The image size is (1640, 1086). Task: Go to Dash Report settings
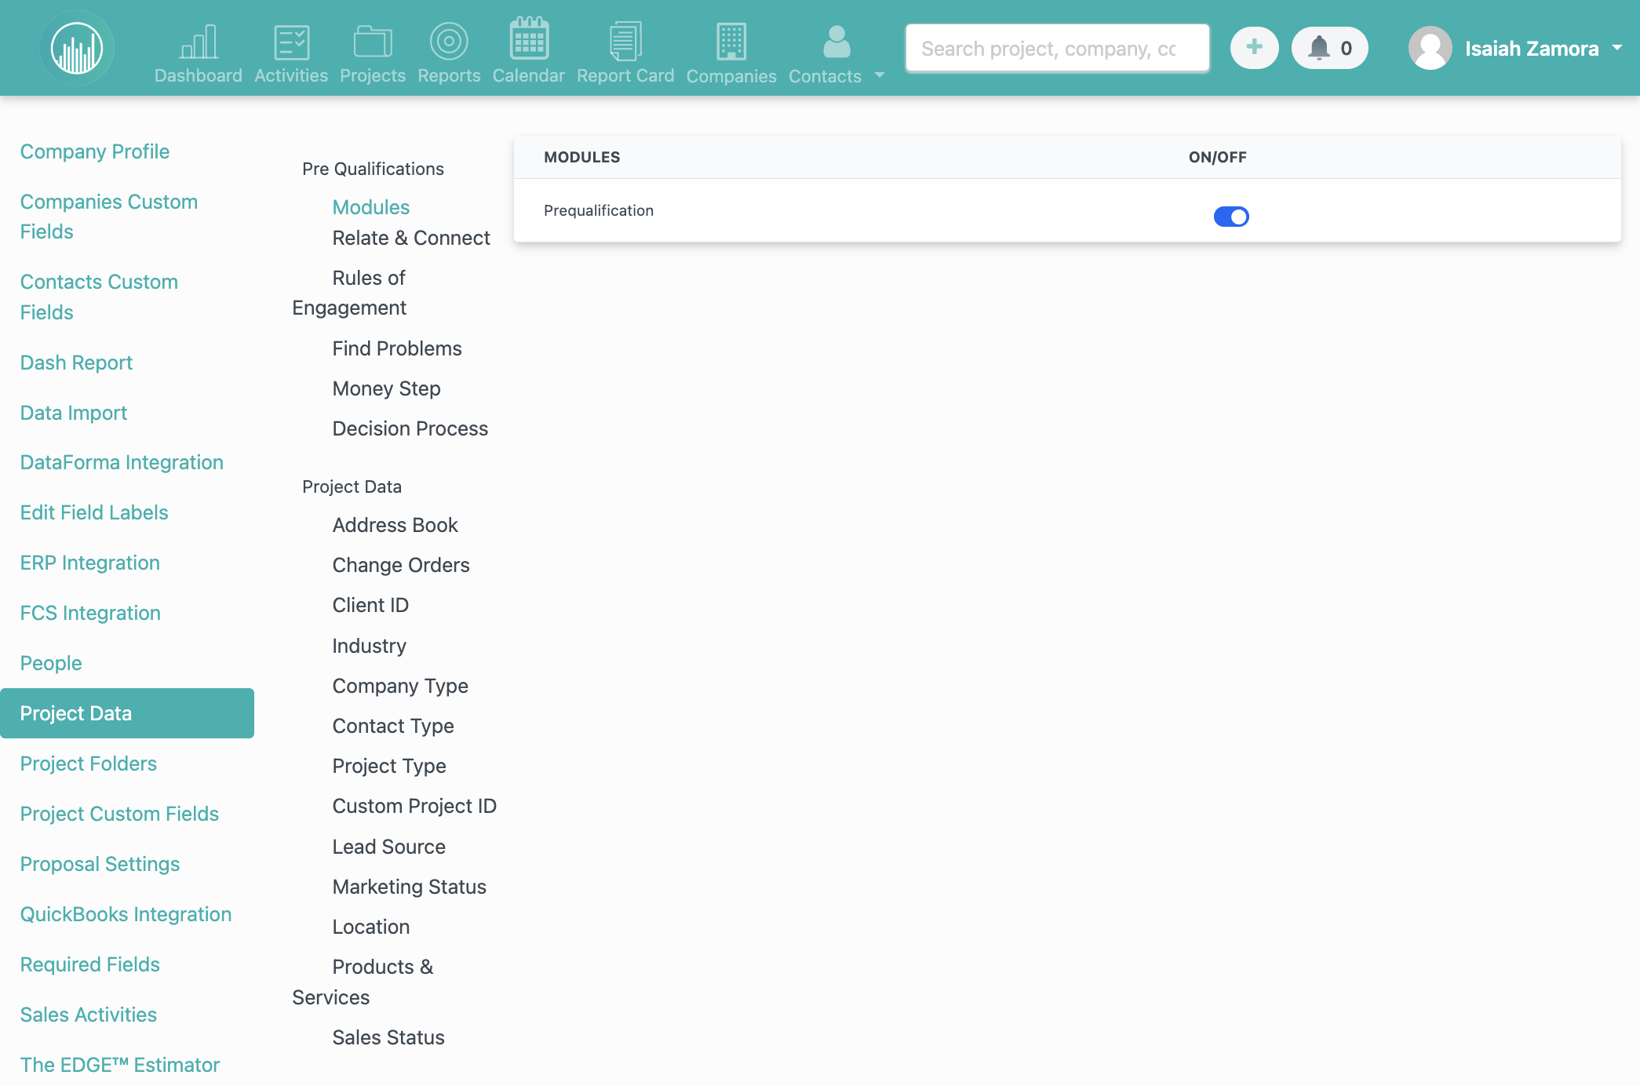[76, 363]
